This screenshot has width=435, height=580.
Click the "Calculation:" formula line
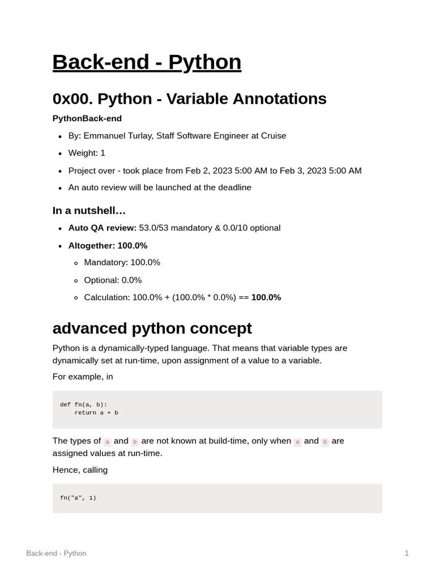coord(182,297)
